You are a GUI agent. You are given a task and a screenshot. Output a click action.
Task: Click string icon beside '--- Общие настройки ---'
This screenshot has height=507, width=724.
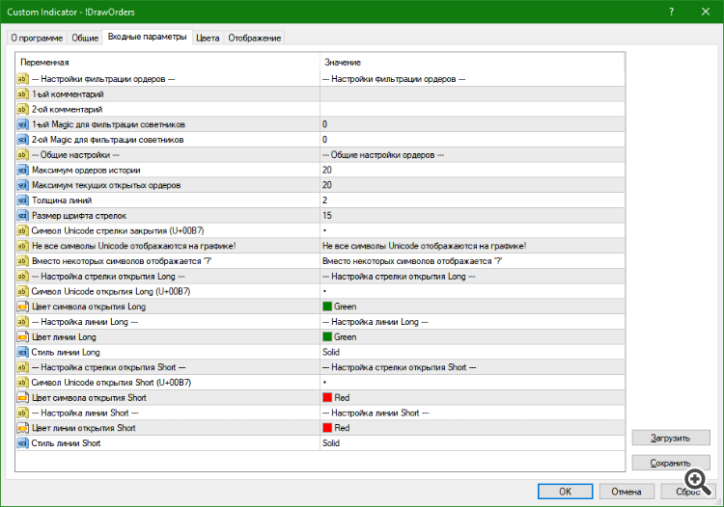click(22, 155)
